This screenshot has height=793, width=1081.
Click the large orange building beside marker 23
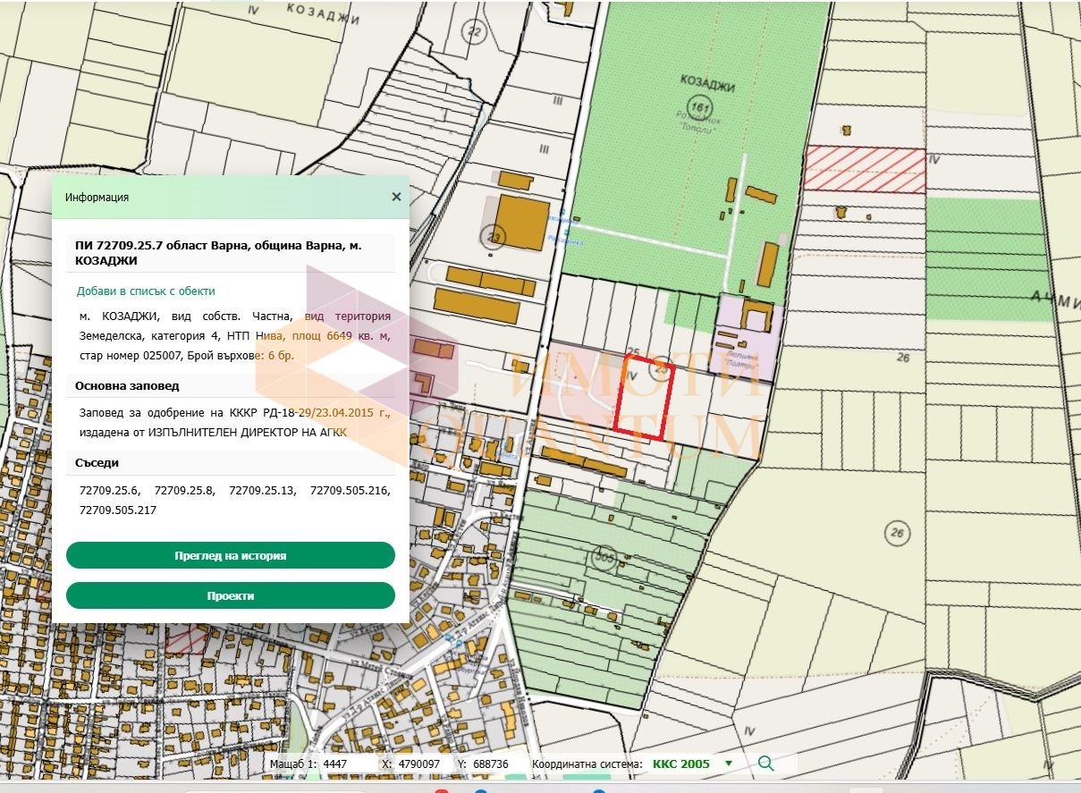coord(522,221)
